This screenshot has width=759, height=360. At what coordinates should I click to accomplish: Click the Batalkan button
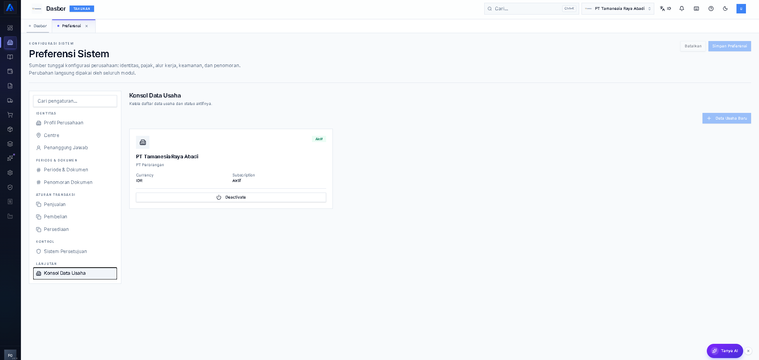click(693, 46)
